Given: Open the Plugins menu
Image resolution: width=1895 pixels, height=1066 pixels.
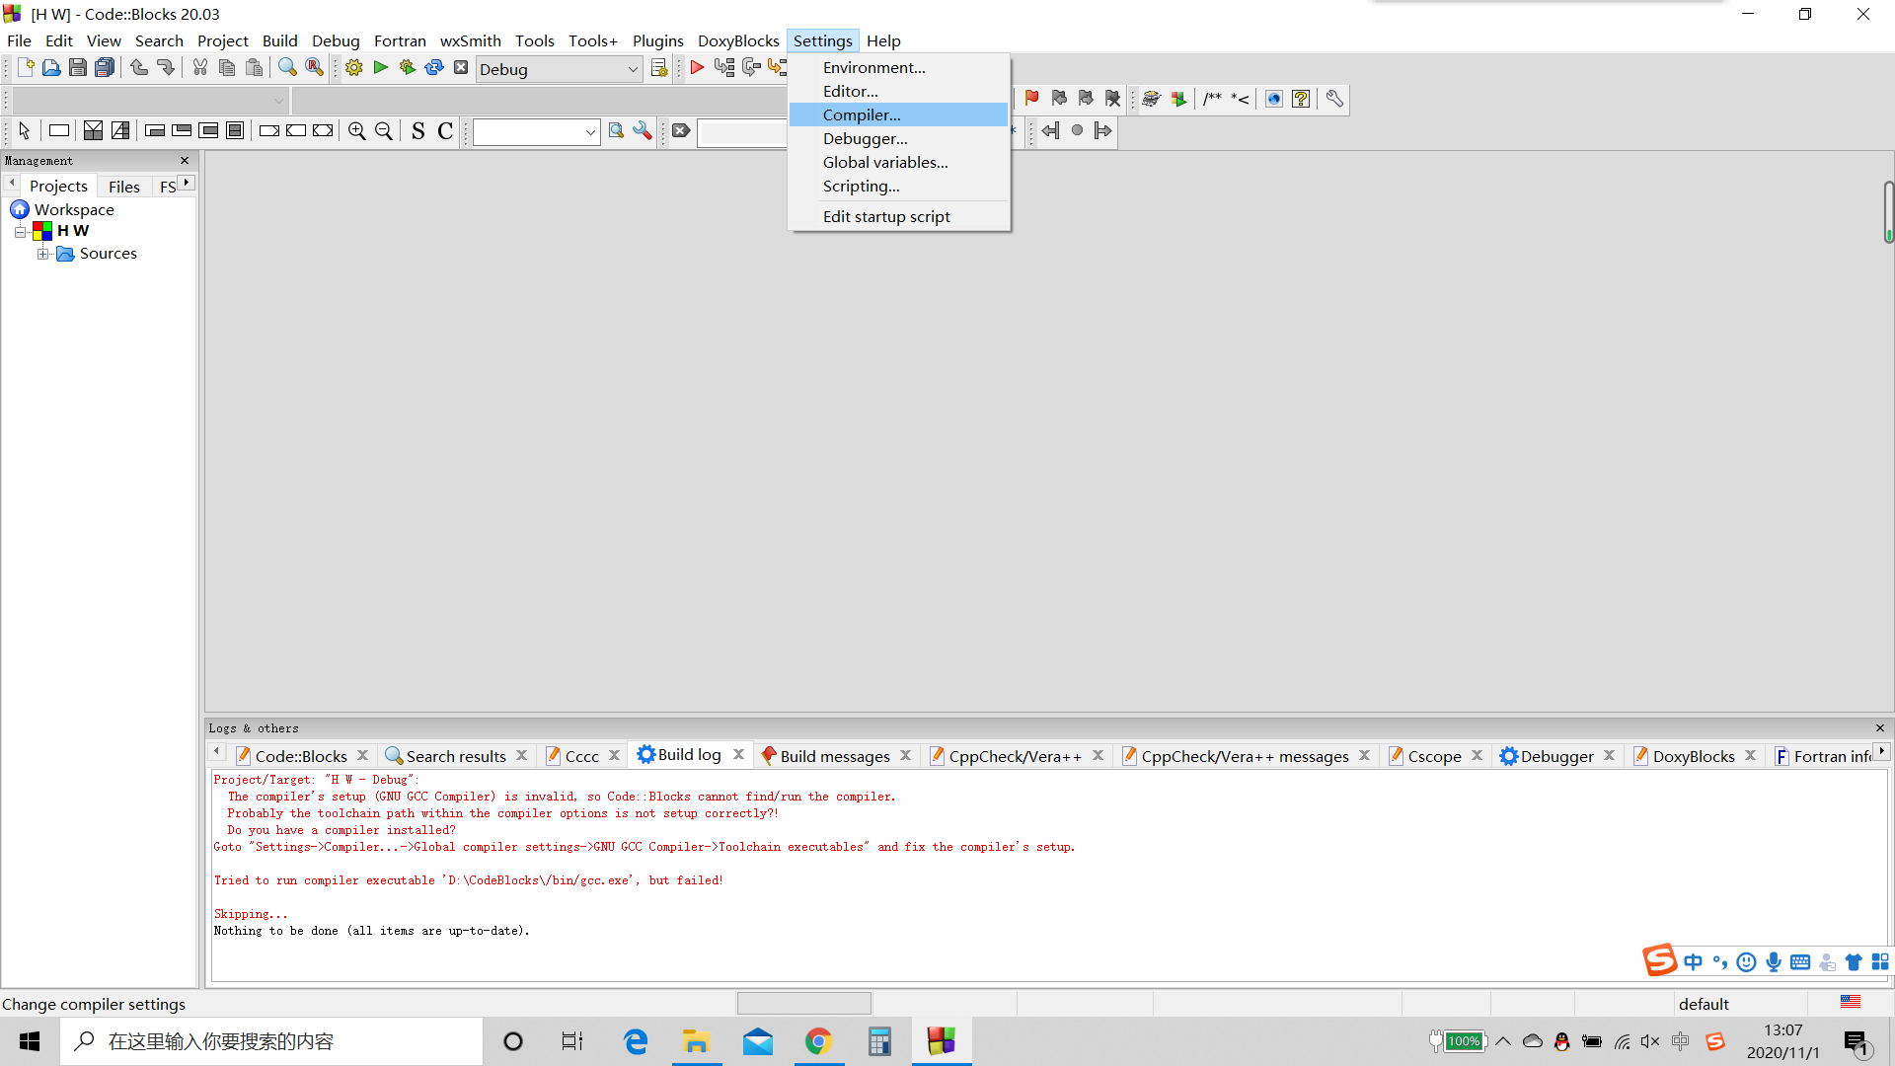Looking at the screenshot, I should coord(657,40).
